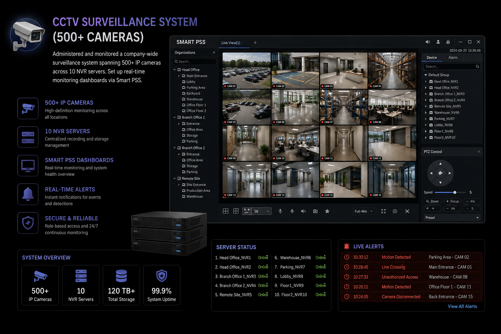Screen dimensions: 501x334
Task: Pan camera left with PTZ left arrow
Action: click(x=431, y=173)
